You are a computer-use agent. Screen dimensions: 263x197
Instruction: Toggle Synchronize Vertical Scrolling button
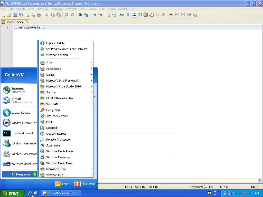point(108,15)
